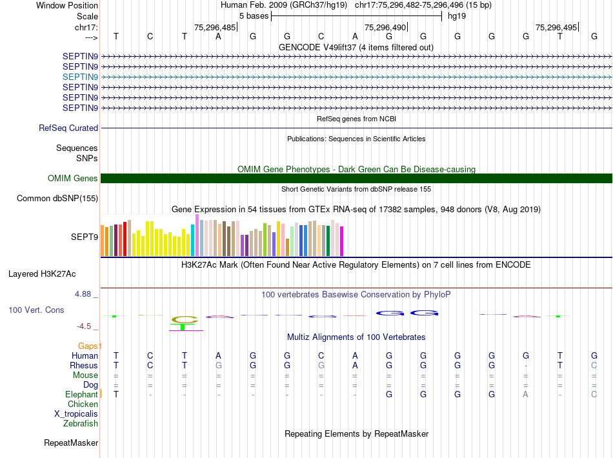
Task: Open the RepeatMasker track label
Action: point(71,443)
